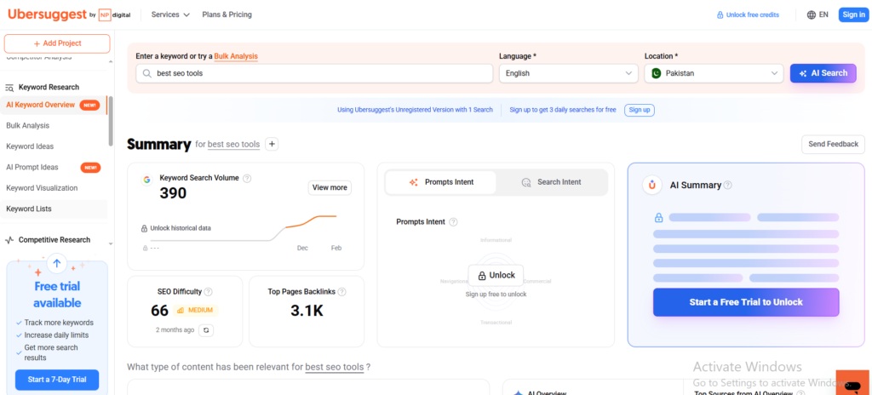Viewport: 872px width, 395px height.
Task: Switch to Search Intent toggle
Action: pos(551,182)
